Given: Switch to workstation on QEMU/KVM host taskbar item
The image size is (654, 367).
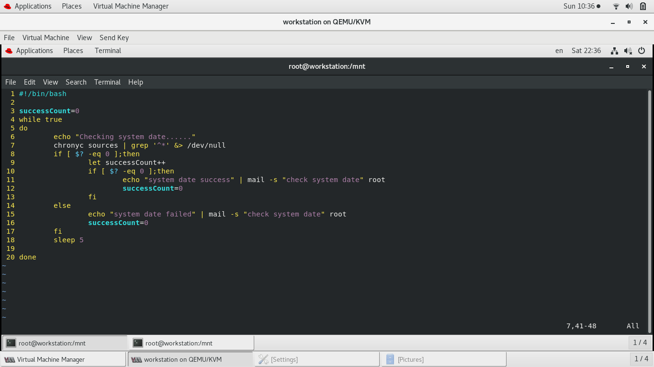Looking at the screenshot, I should pos(190,359).
